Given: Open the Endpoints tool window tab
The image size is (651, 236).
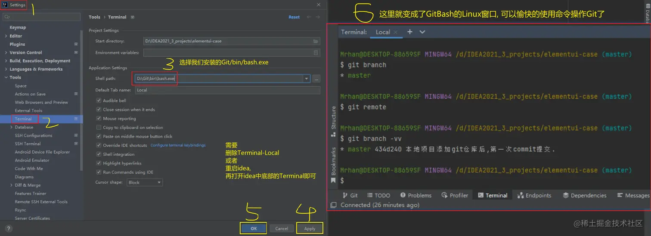Looking at the screenshot, I should pos(534,195).
